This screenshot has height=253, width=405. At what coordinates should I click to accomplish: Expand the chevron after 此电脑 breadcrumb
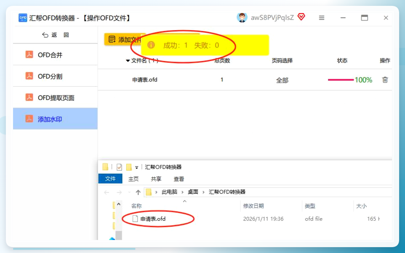[182, 192]
